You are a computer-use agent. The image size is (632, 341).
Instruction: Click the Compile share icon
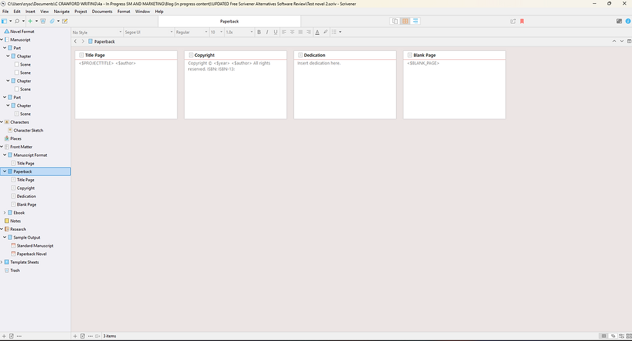click(513, 21)
